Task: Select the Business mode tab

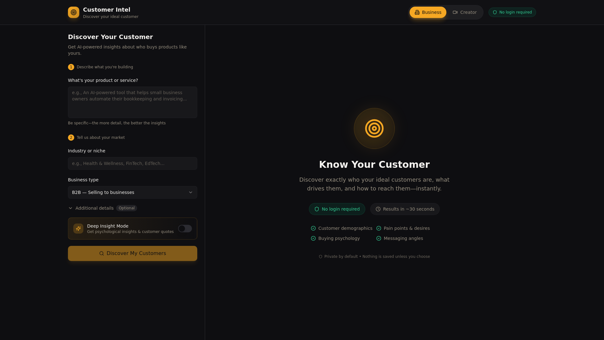Action: tap(428, 12)
